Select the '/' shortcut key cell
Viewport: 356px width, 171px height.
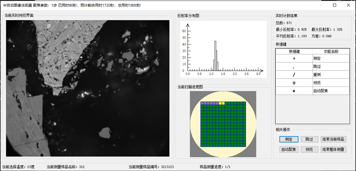[294, 74]
